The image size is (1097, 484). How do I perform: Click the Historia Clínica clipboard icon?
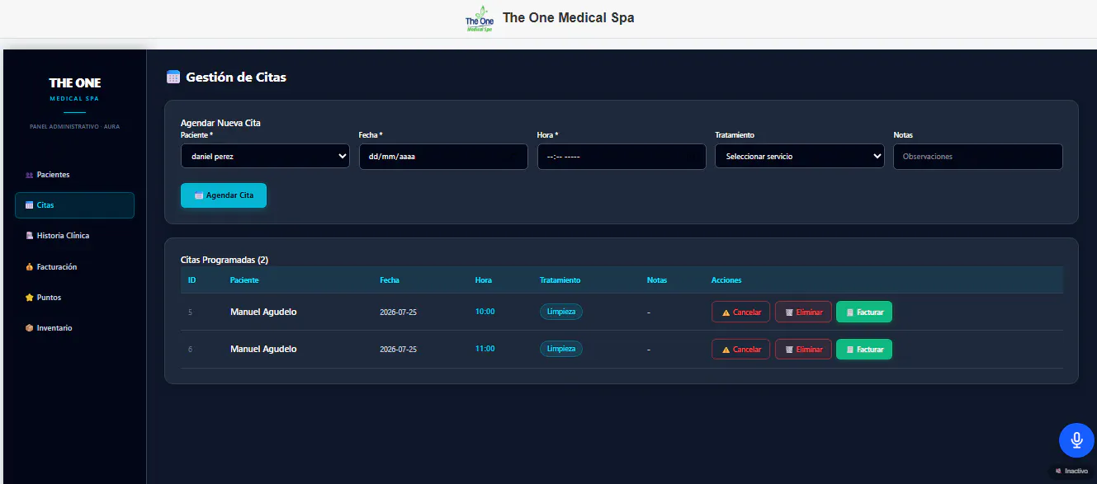(30, 236)
